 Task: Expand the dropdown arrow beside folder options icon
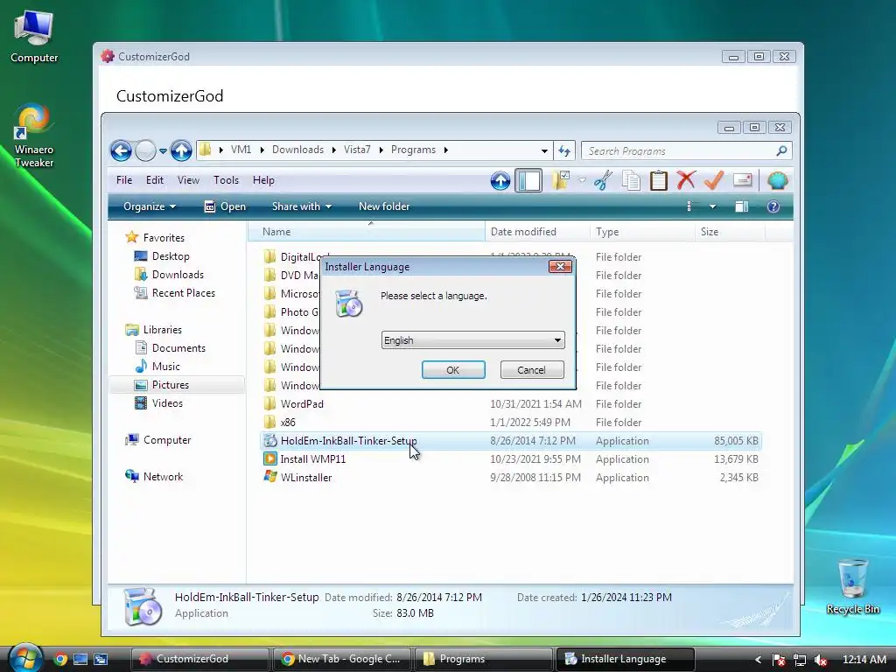[582, 180]
